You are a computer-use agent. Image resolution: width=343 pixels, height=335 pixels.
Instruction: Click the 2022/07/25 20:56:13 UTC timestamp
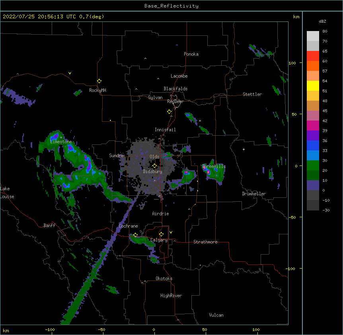pos(39,17)
